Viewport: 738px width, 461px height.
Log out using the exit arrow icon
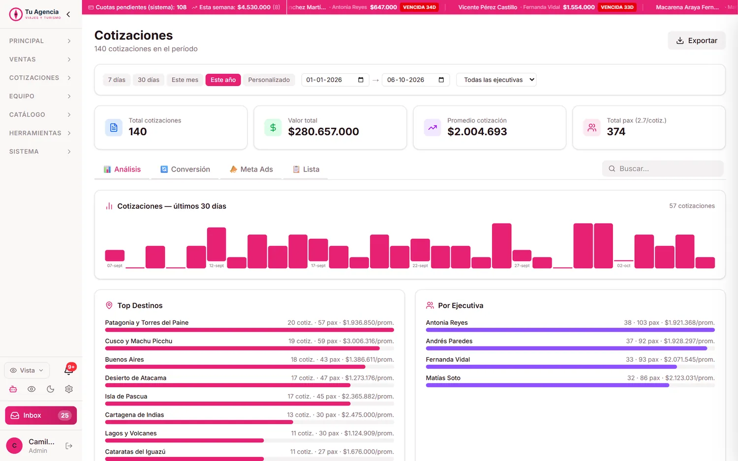69,446
